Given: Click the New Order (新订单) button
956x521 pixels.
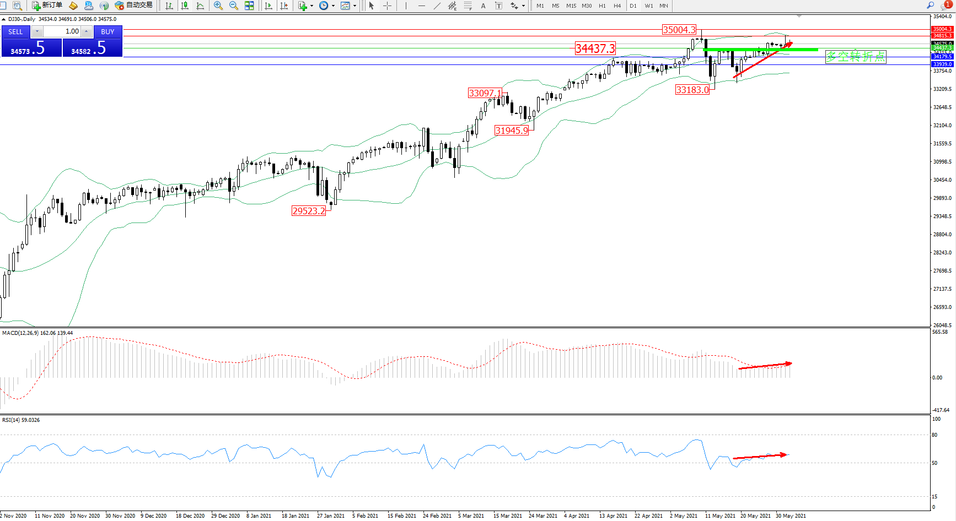Looking at the screenshot, I should point(47,6).
